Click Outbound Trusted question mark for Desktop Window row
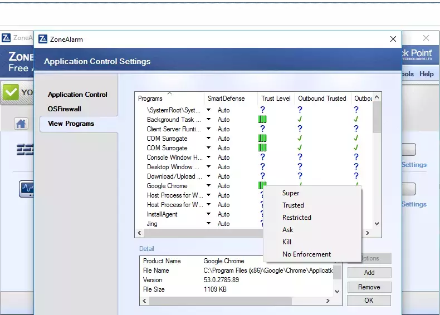Screen dimensions: 440x315 [300, 166]
